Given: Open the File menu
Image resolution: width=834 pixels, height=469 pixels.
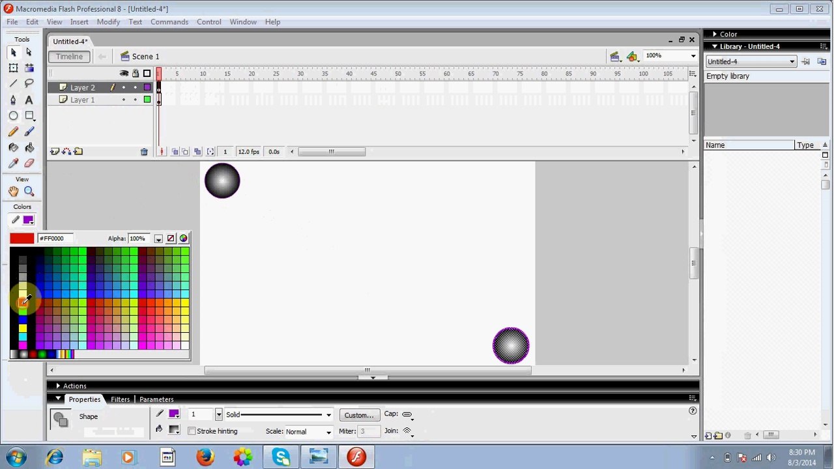Looking at the screenshot, I should (12, 21).
